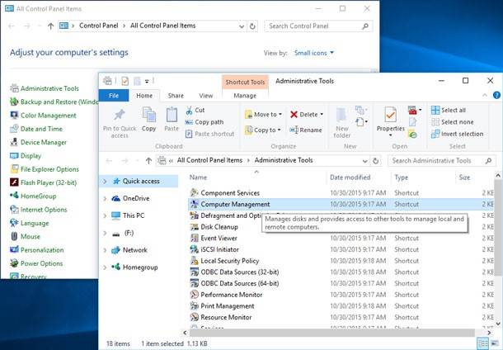
Task: Select the Component Services shortcut
Action: click(230, 193)
